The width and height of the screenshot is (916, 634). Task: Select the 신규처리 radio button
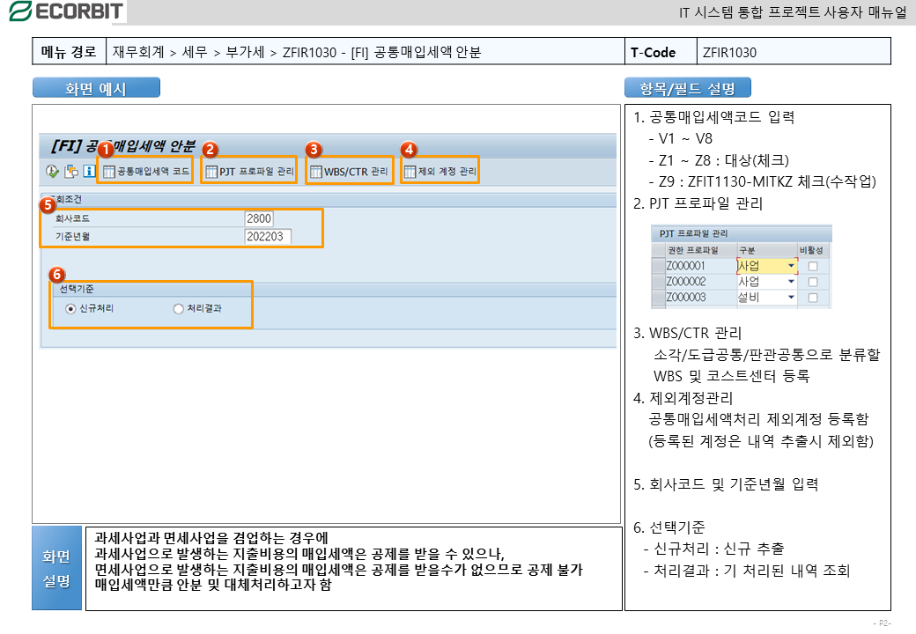tap(70, 309)
